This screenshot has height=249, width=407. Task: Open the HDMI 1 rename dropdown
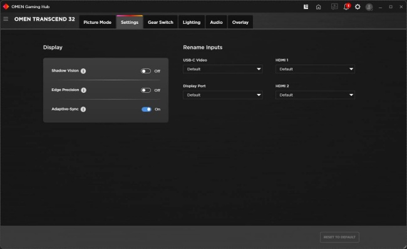coord(315,69)
